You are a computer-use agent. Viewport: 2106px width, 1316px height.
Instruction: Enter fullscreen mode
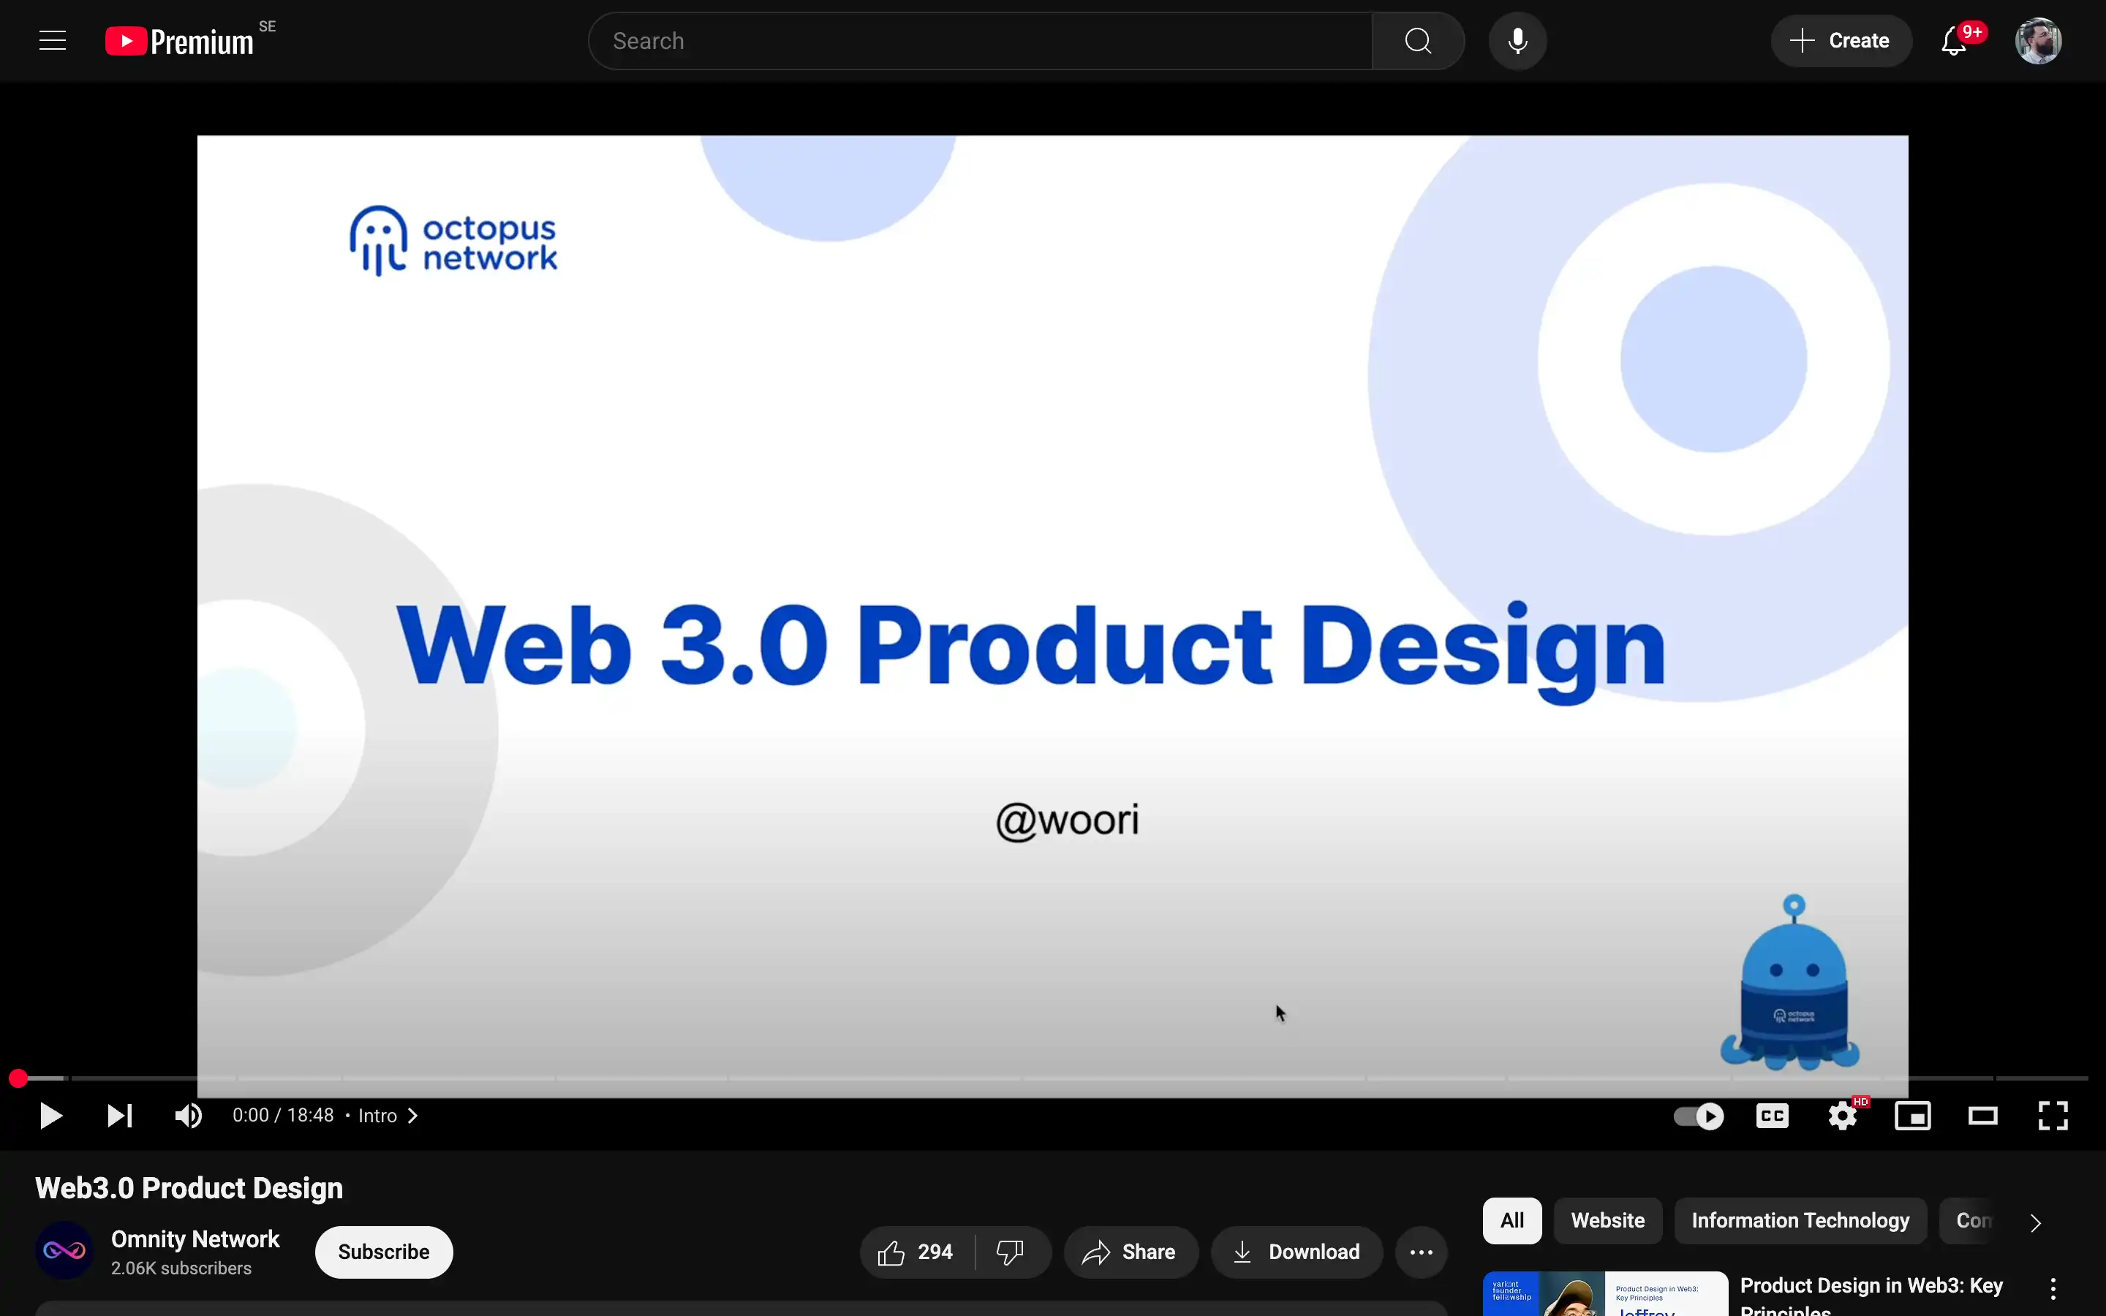coord(2053,1116)
